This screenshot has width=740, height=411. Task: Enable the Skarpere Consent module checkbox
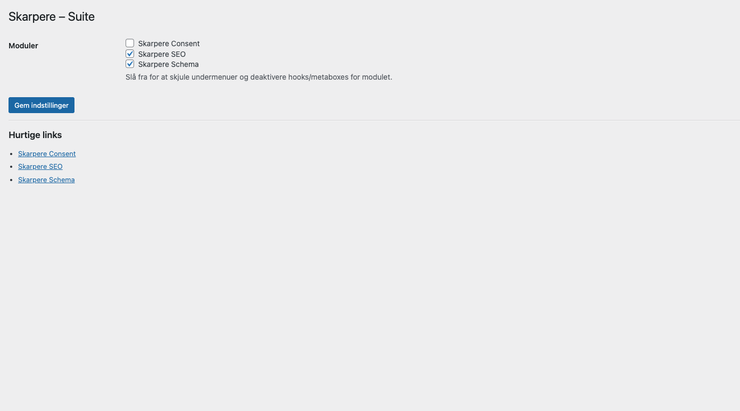pos(130,43)
